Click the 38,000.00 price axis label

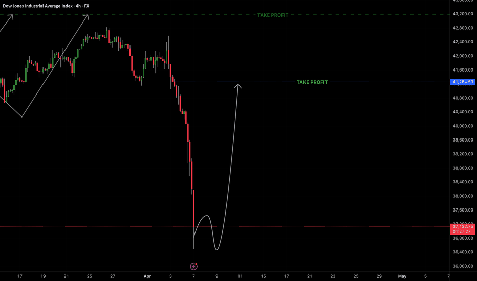[463, 196]
